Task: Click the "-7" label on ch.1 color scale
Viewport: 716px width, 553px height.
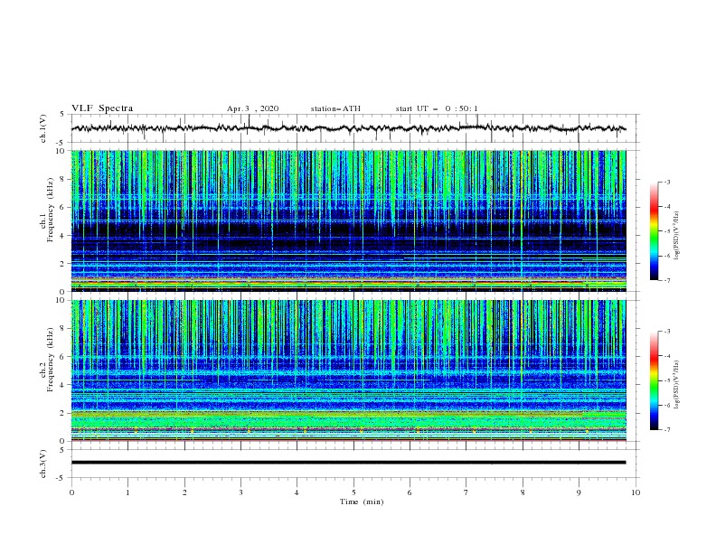Action: [x=666, y=280]
